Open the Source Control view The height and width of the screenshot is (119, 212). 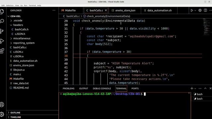click(2, 31)
